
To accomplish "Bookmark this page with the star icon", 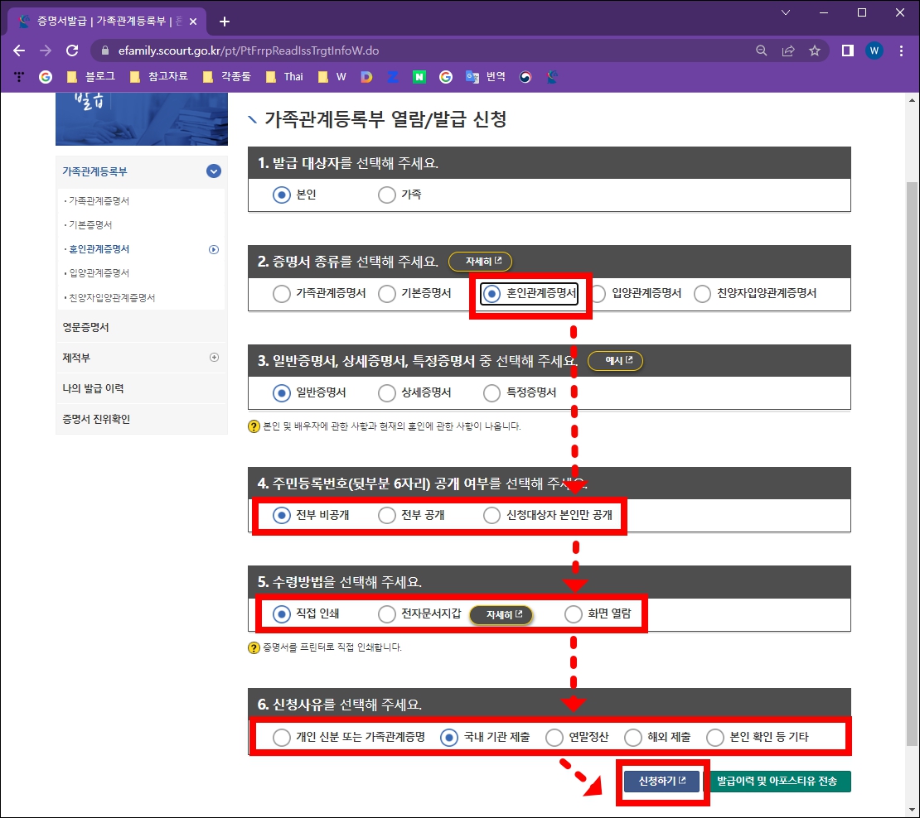I will coord(814,50).
